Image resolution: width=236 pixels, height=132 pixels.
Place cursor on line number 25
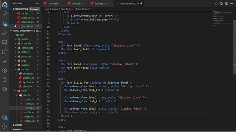[x=48, y=82]
